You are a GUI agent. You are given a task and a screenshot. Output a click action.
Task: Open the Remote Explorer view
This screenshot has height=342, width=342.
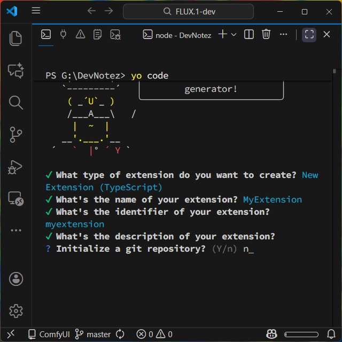point(16,199)
